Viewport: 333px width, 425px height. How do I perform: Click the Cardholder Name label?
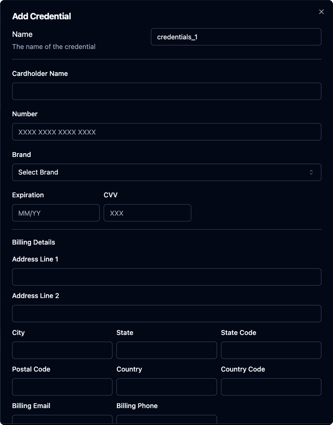[x=40, y=73]
